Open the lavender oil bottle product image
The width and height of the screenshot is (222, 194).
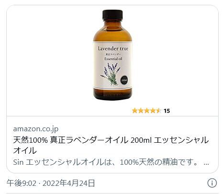tap(112, 55)
